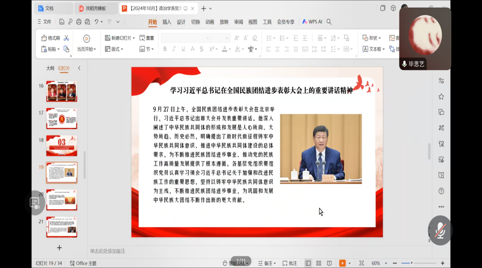
Task: Expand the 新建幻灯片 dropdown
Action: coord(134,38)
